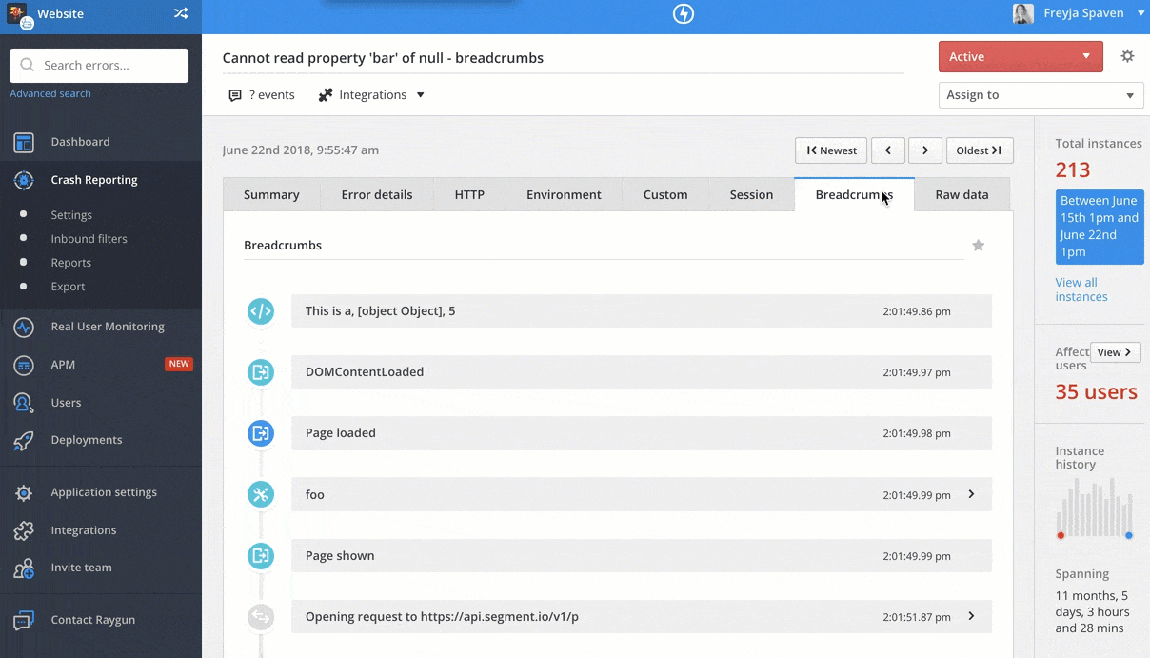Click the foo breadcrumb tools icon
Screen dimensions: 1150x658
(x=261, y=494)
